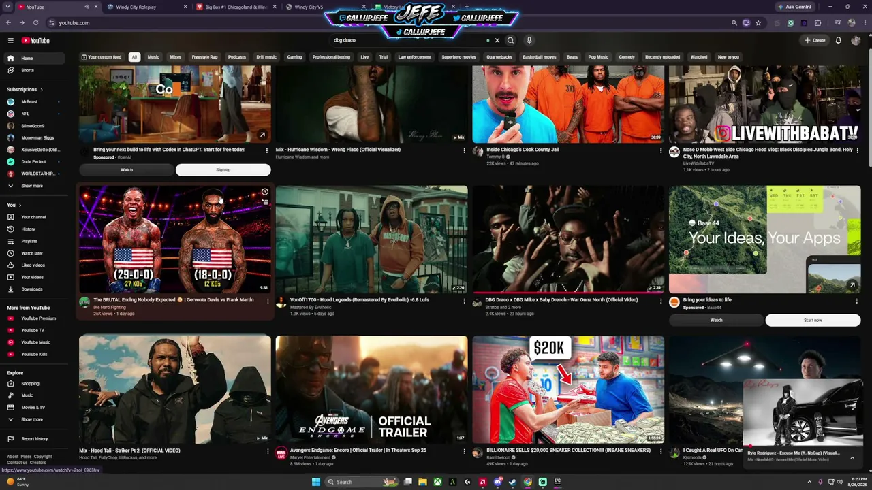
Task: Select the Freestyle Rap filter chip
Action: (x=204, y=57)
